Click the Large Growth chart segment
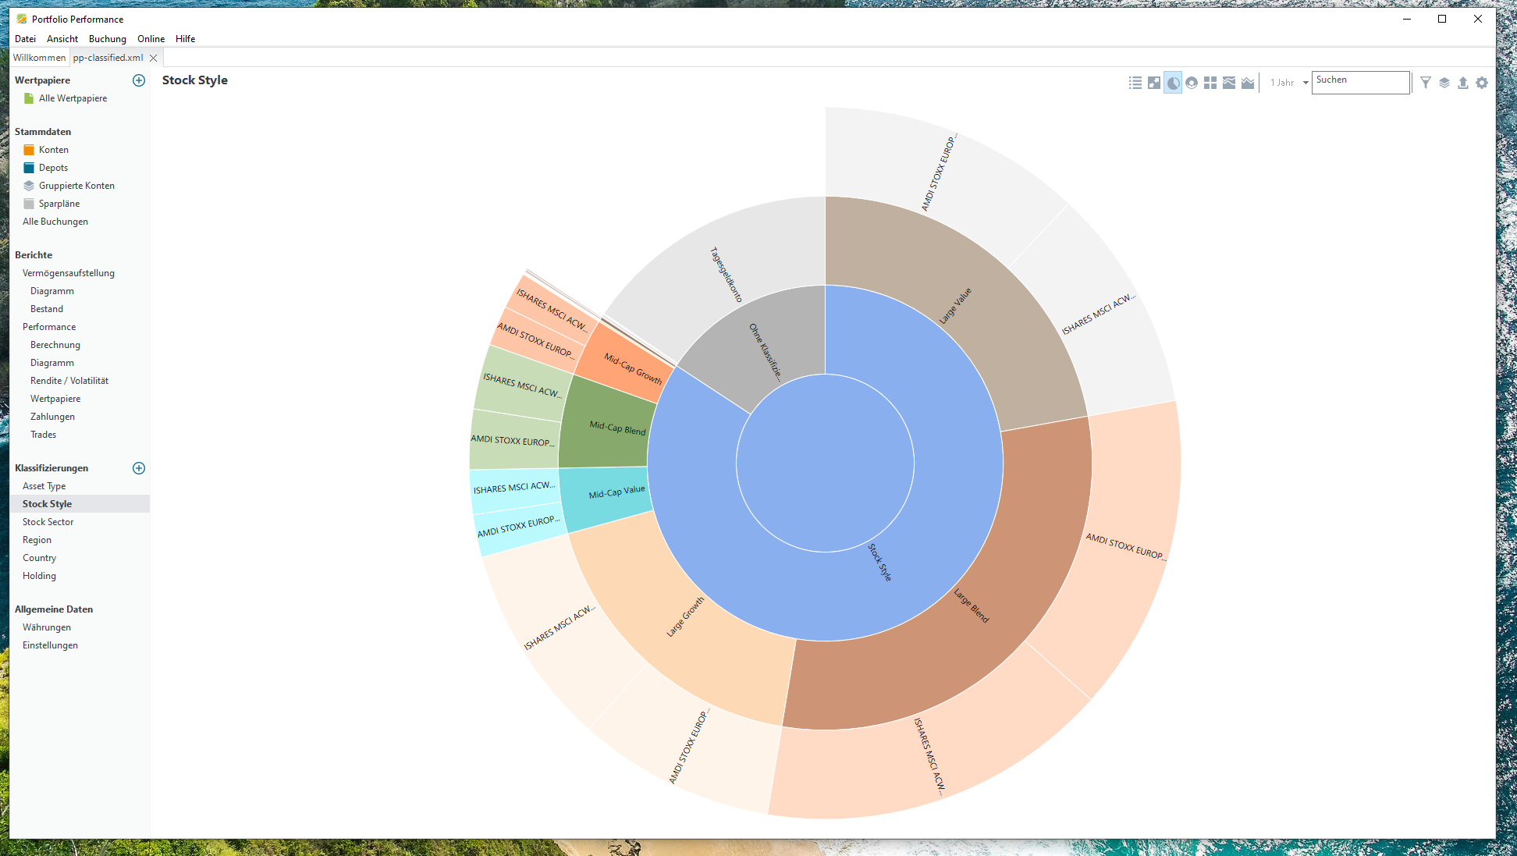The width and height of the screenshot is (1517, 856). 685,617
